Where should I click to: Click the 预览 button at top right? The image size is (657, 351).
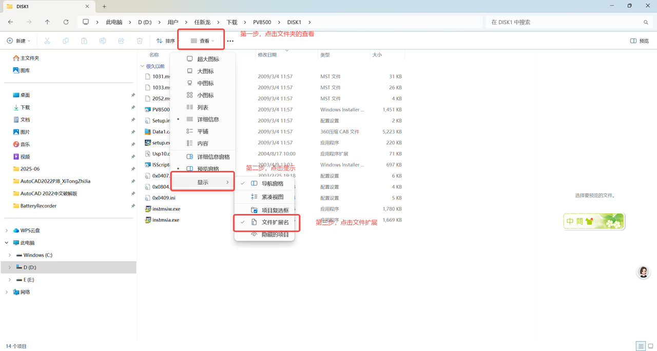(640, 41)
